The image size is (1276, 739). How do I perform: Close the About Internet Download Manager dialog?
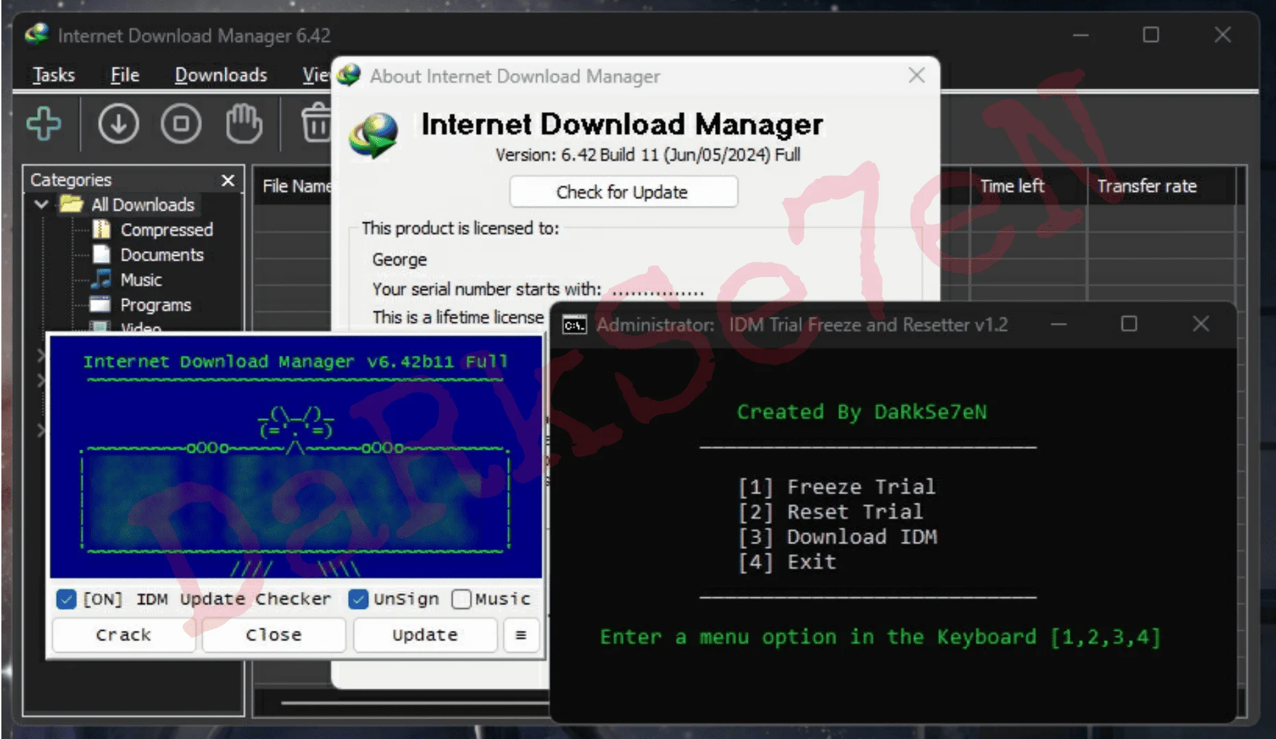pyautogui.click(x=916, y=75)
